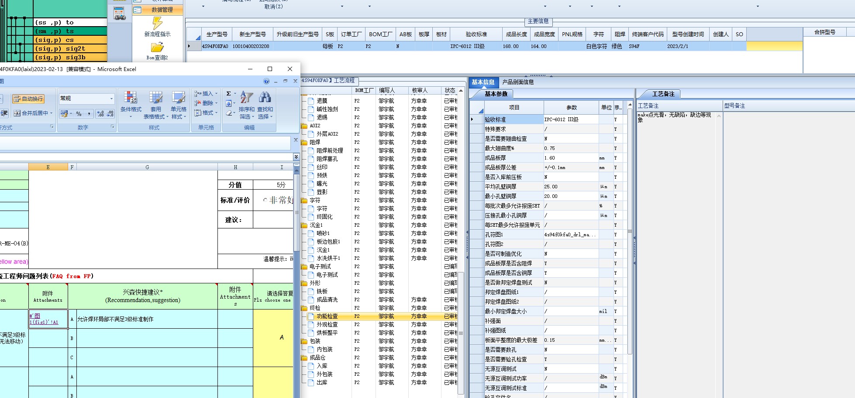Click the increase decimal icon

tap(100, 114)
